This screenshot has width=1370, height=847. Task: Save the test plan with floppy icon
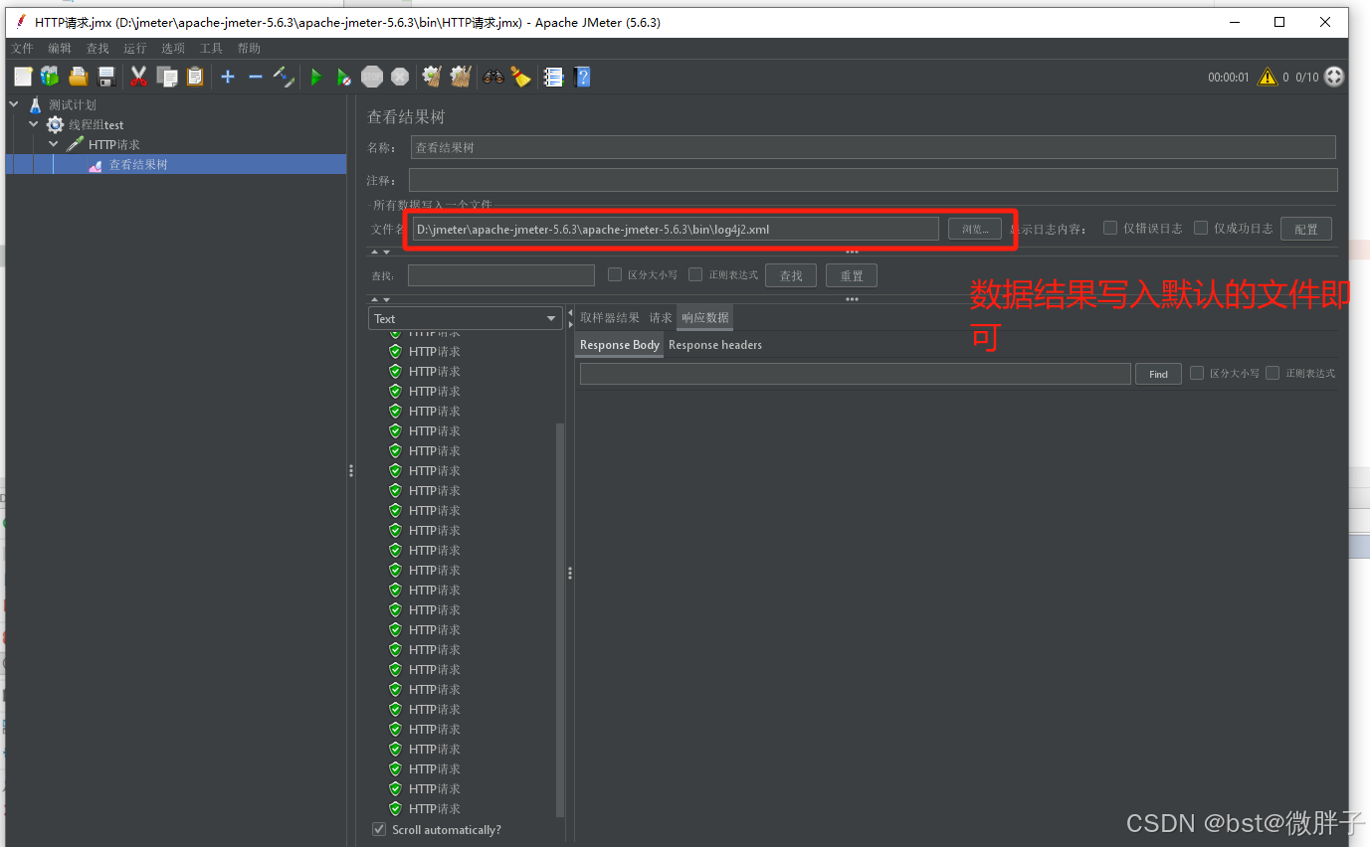point(106,77)
